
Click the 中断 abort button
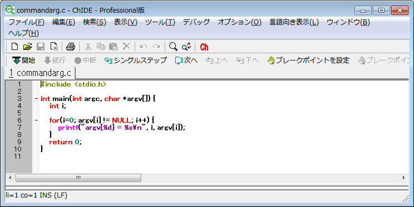(x=85, y=60)
